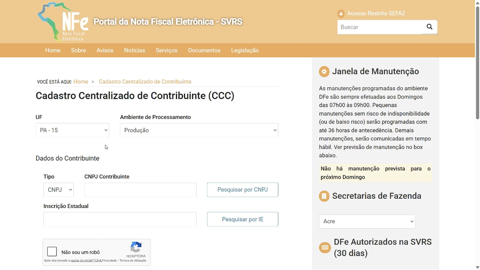Click the reCAPTCHA logo
Viewport: 480px width, 270px height.
pos(136,247)
